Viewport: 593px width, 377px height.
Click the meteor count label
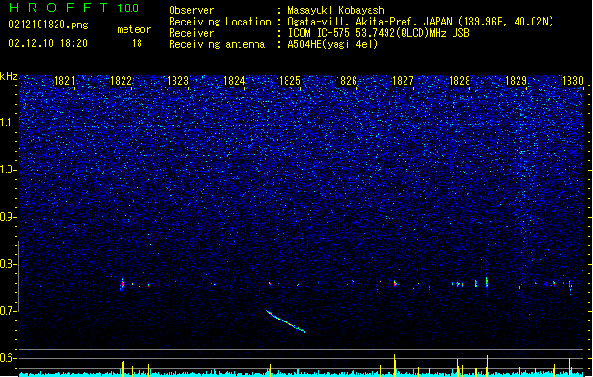click(x=134, y=29)
